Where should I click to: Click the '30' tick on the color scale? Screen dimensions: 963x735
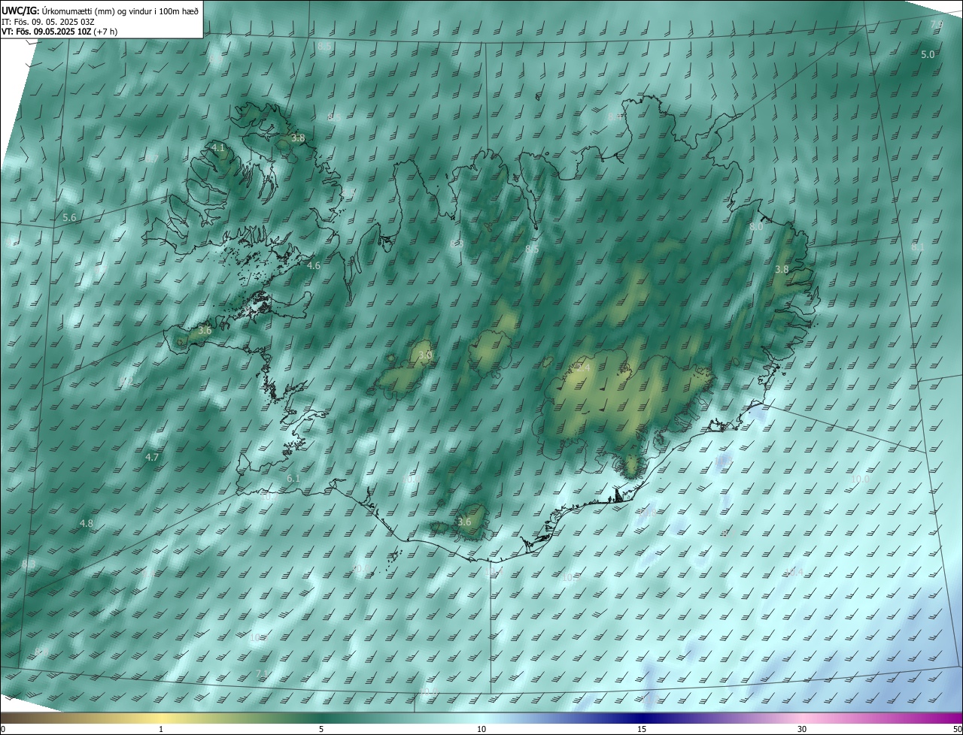pos(802,729)
